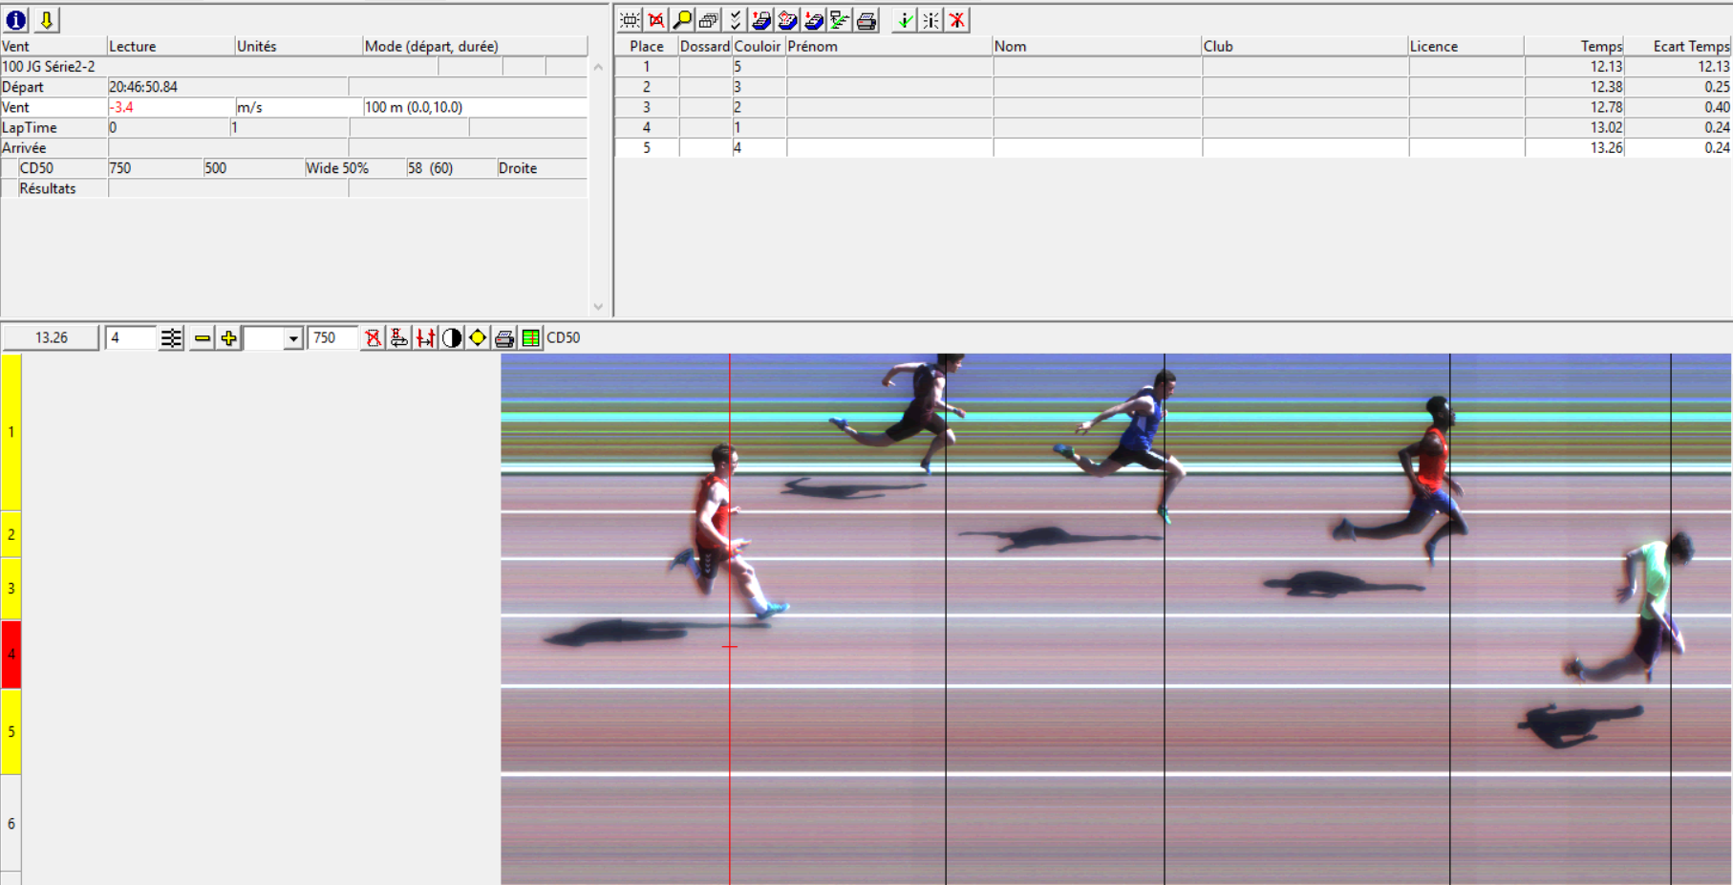Click the Nom column header
This screenshot has height=885, width=1733.
pyautogui.click(x=1097, y=46)
